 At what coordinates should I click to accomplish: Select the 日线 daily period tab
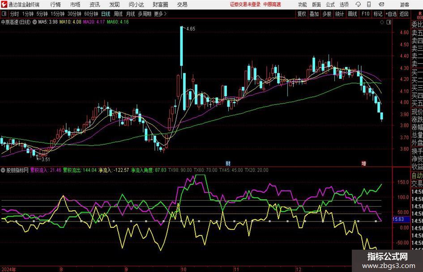(106, 14)
